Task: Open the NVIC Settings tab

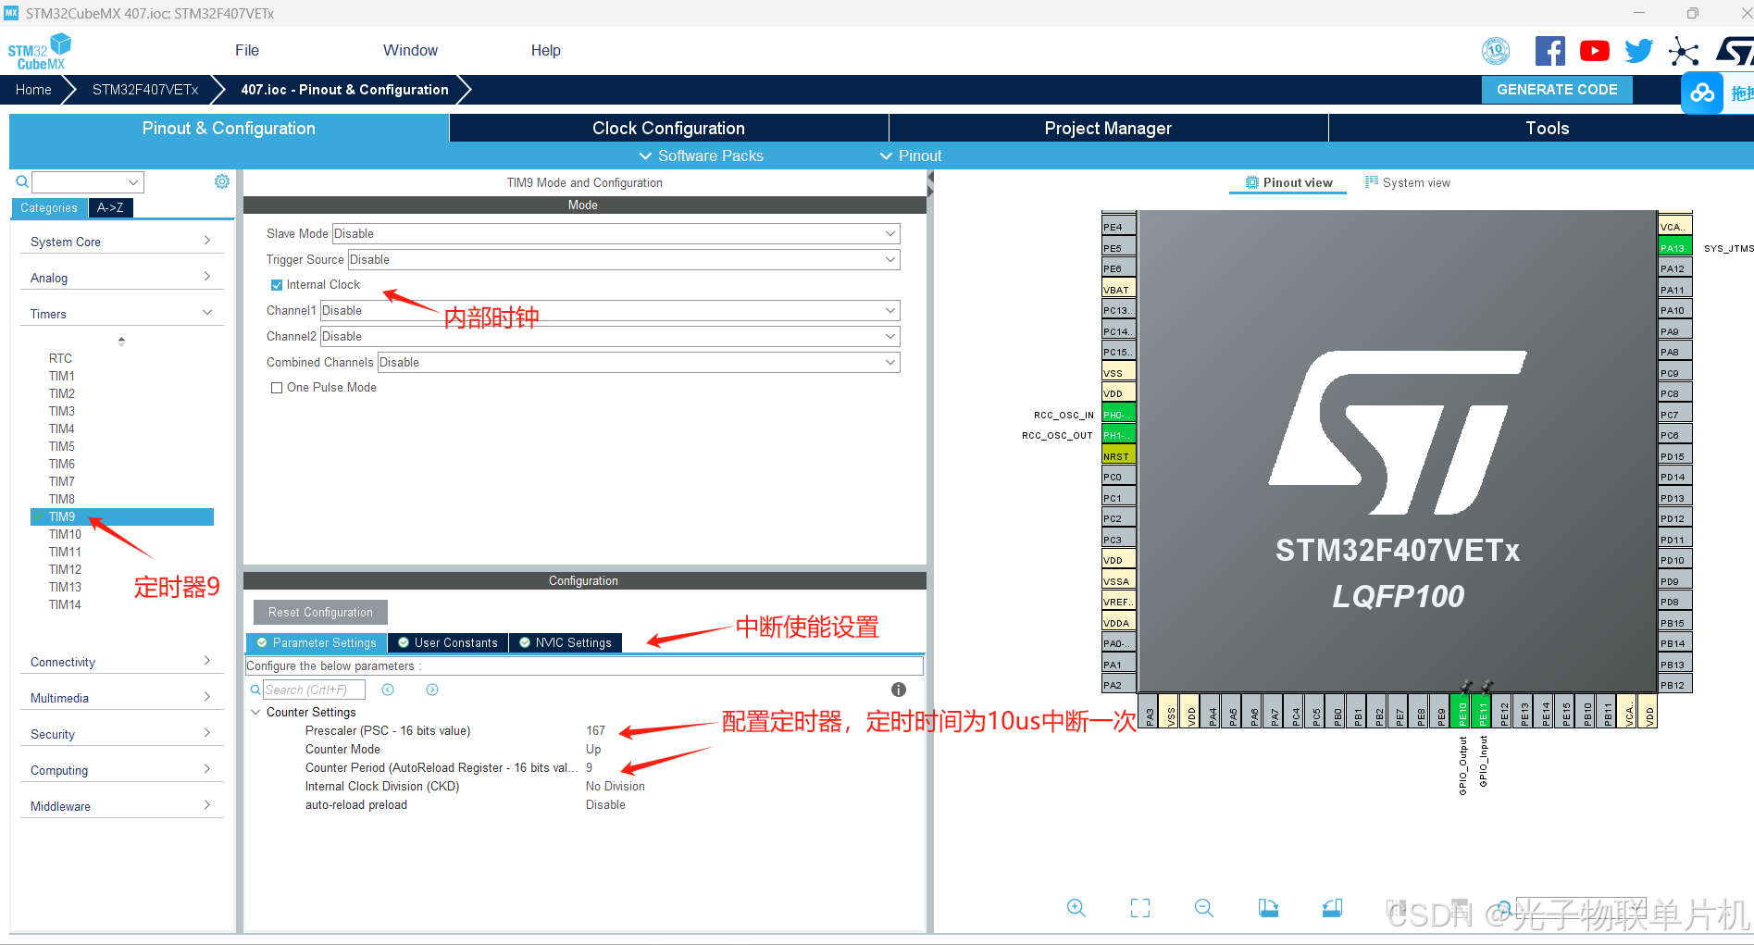Action: [566, 642]
